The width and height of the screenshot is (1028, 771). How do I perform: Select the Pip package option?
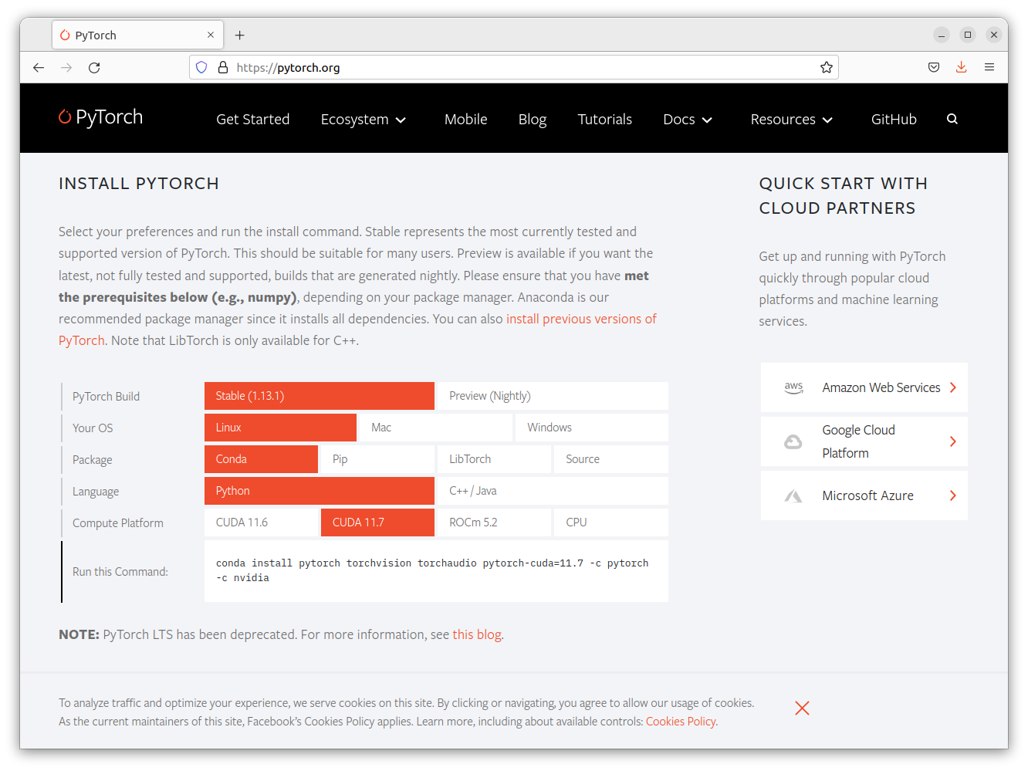tap(377, 459)
